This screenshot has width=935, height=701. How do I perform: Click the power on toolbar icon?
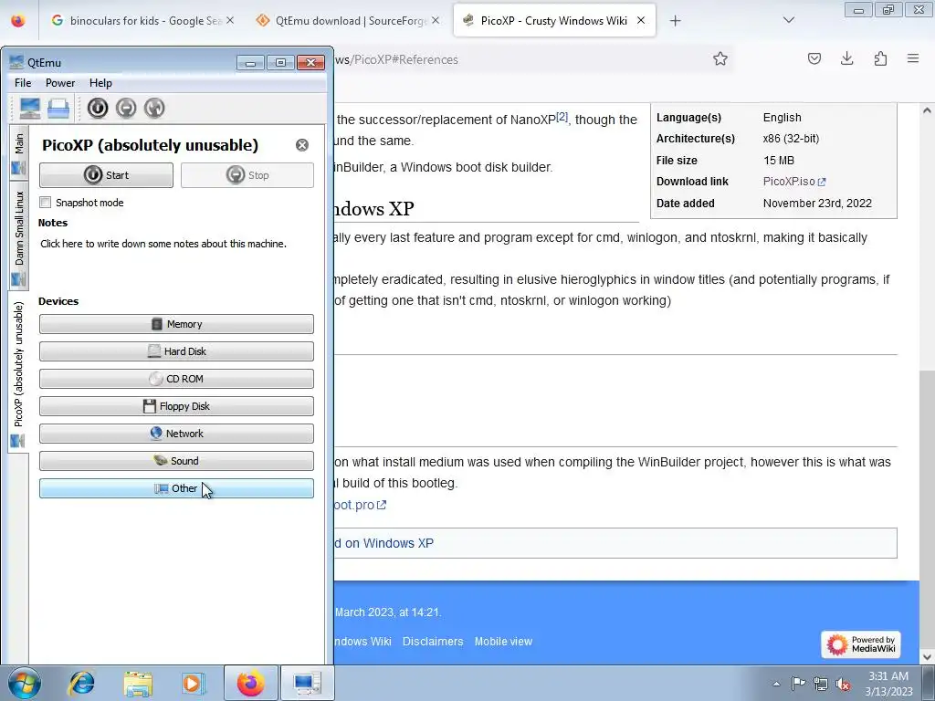(98, 108)
